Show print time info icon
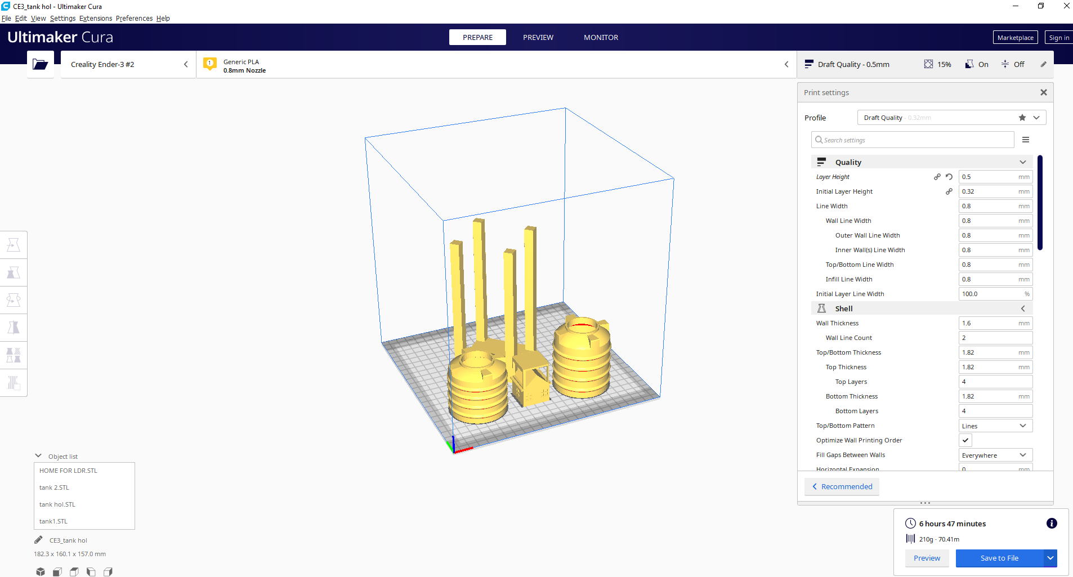The width and height of the screenshot is (1073, 577). click(x=1052, y=524)
